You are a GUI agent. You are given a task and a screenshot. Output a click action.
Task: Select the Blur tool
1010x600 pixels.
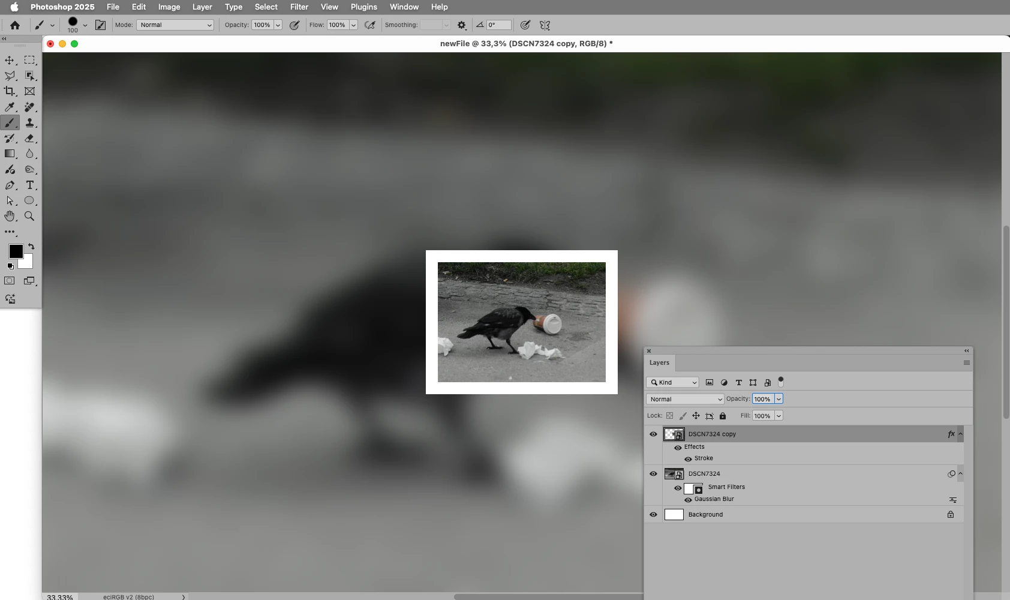click(29, 154)
